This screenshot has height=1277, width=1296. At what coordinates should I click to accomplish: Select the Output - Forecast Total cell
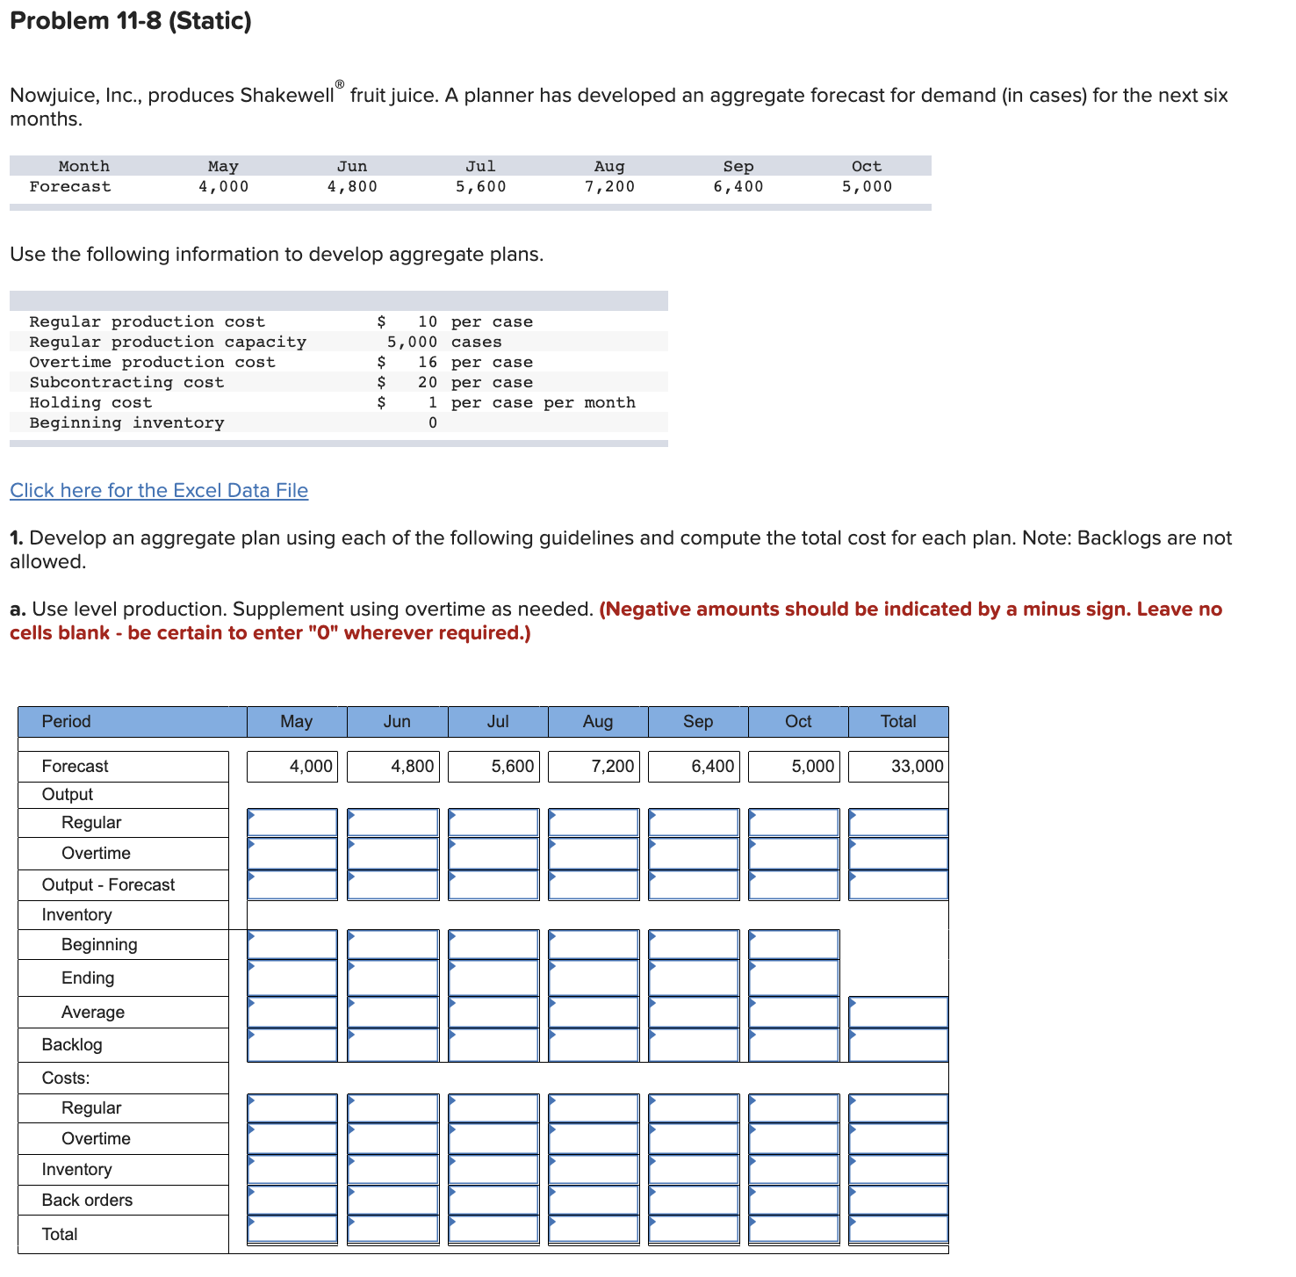coord(898,884)
